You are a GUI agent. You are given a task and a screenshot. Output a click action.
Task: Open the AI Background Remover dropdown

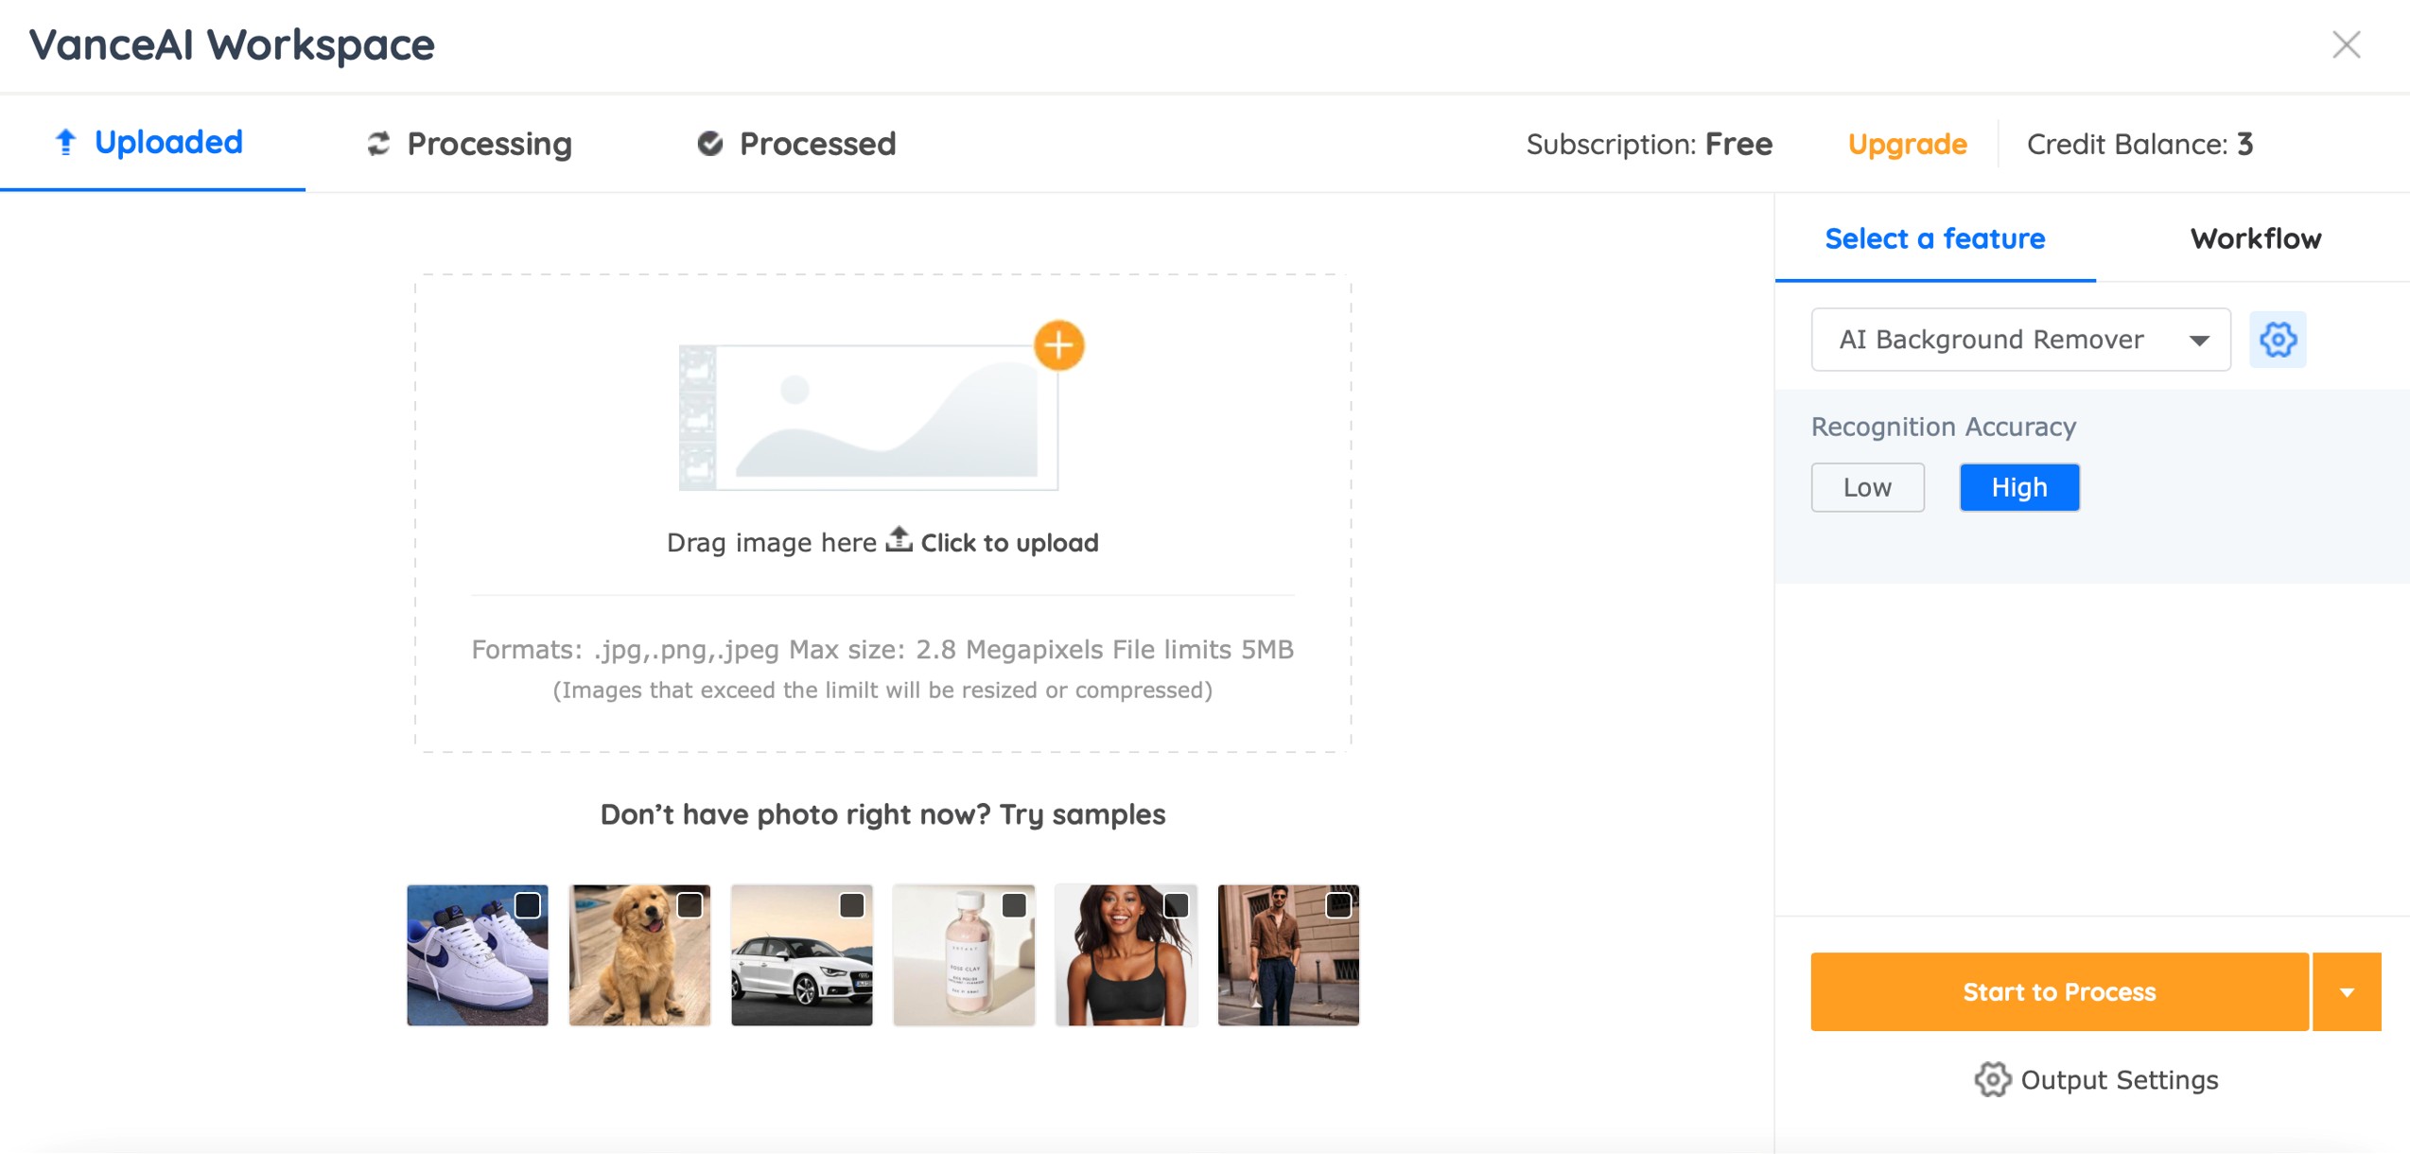tap(2019, 340)
